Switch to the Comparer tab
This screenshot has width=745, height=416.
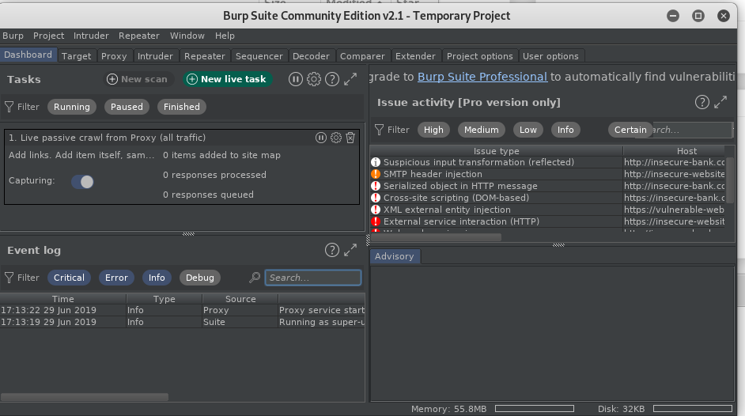click(x=362, y=56)
